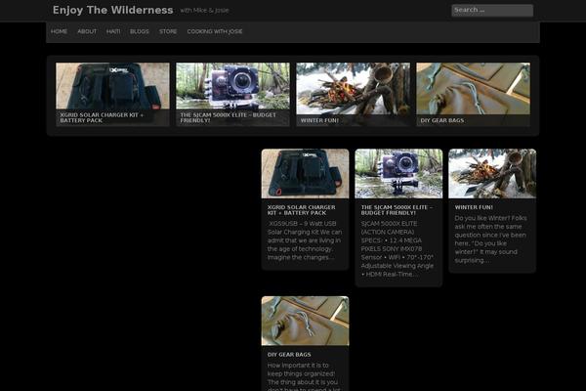Select the excerpt starting How important it is
Screen dimensions: 586x391
pos(304,376)
